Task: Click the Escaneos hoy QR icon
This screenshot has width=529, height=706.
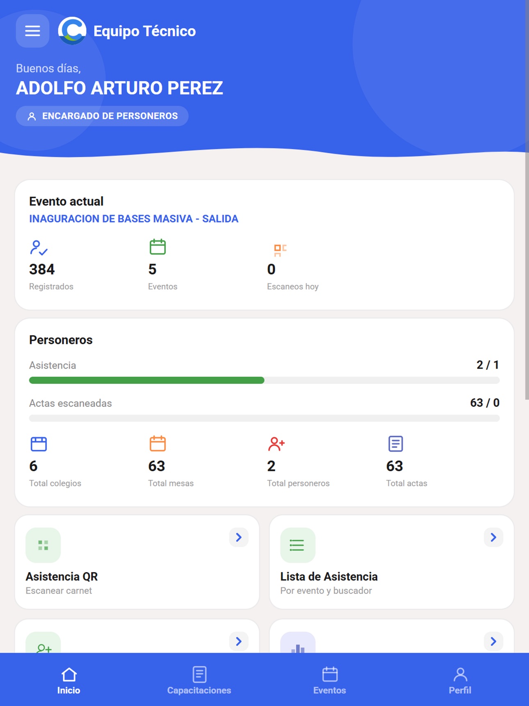Action: [280, 250]
